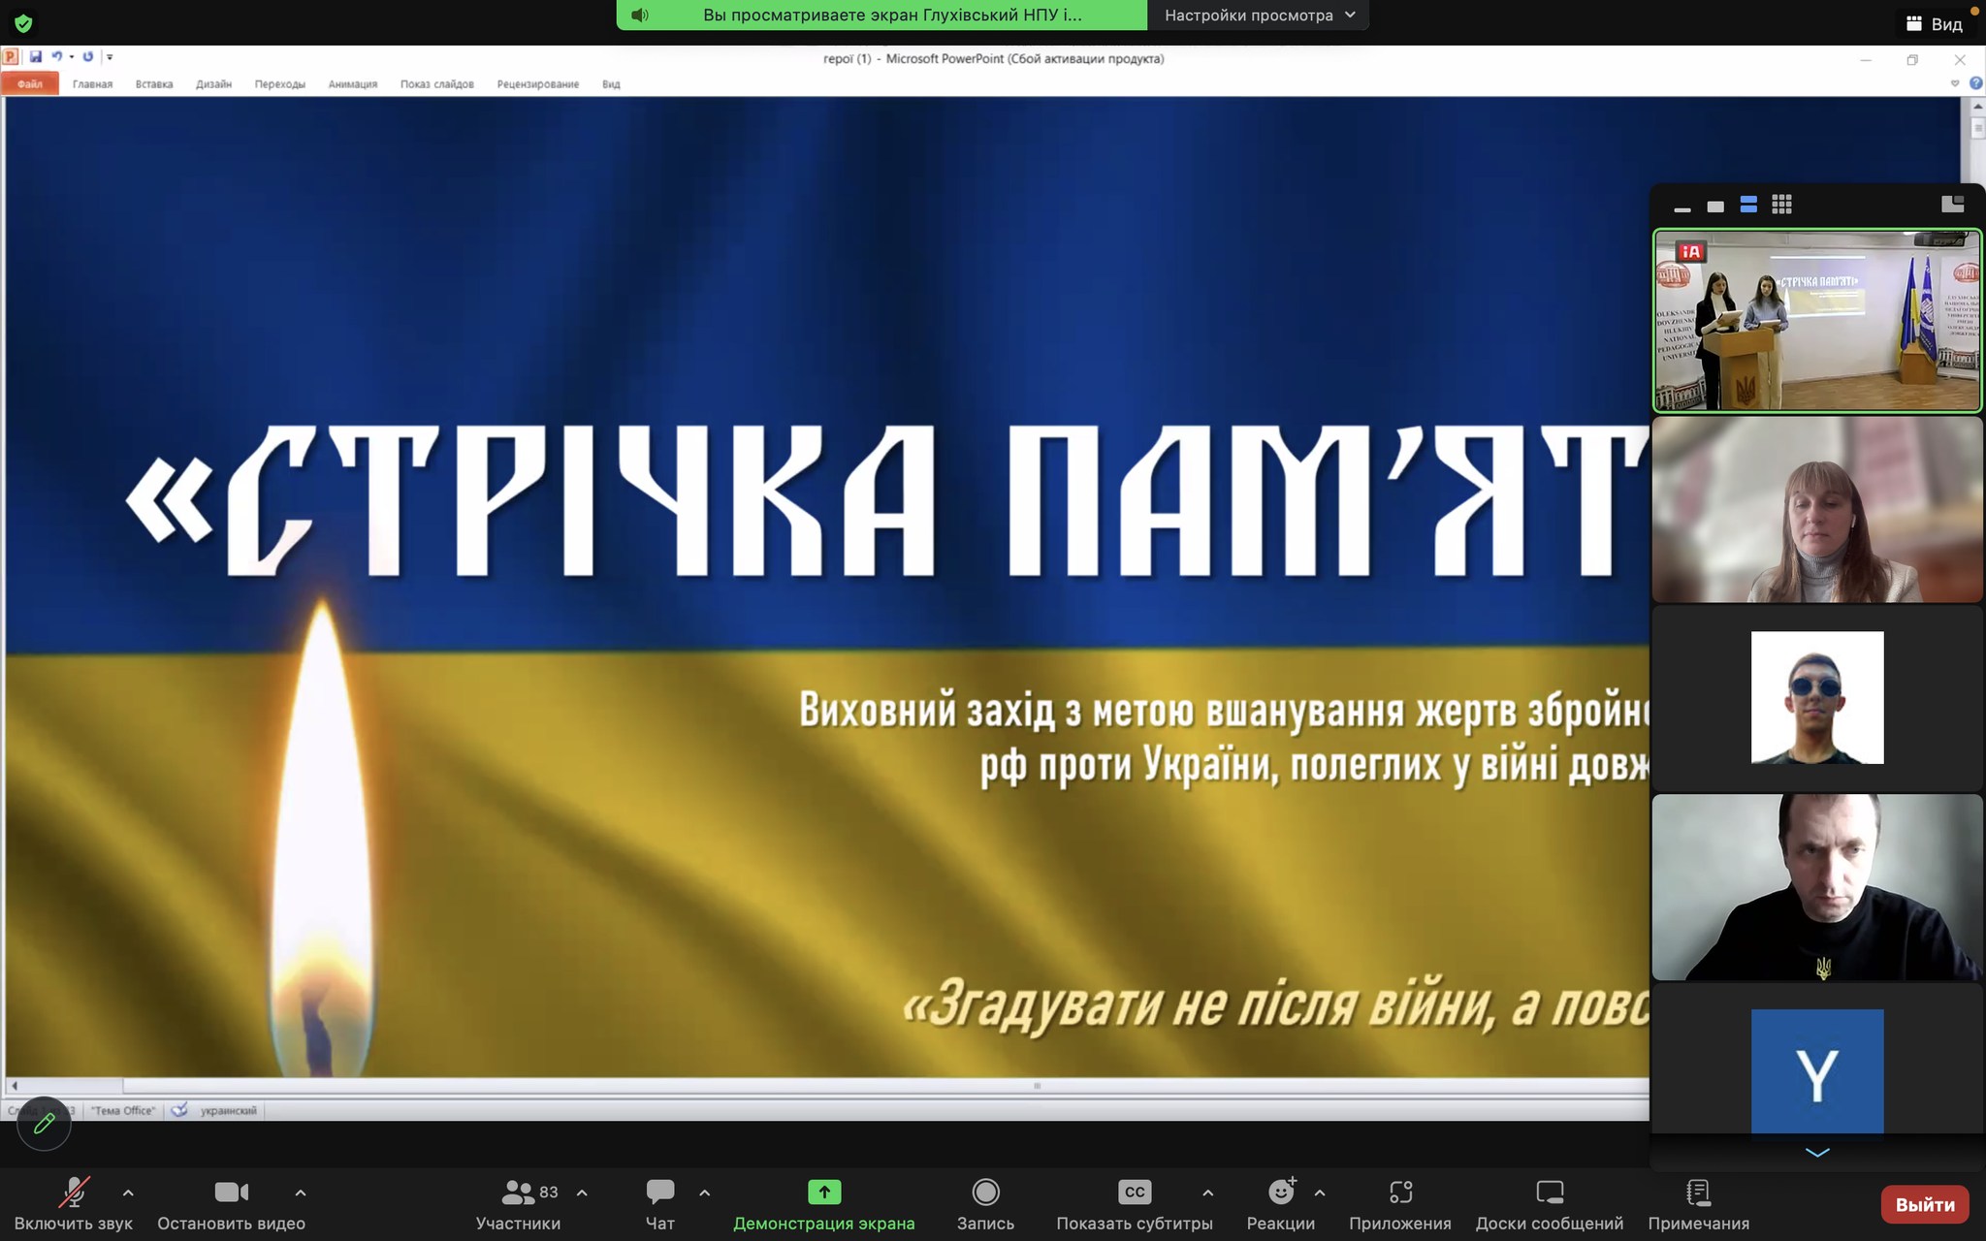Viewport: 1986px width, 1241px height.
Task: Expand chat options arrow
Action: 705,1193
